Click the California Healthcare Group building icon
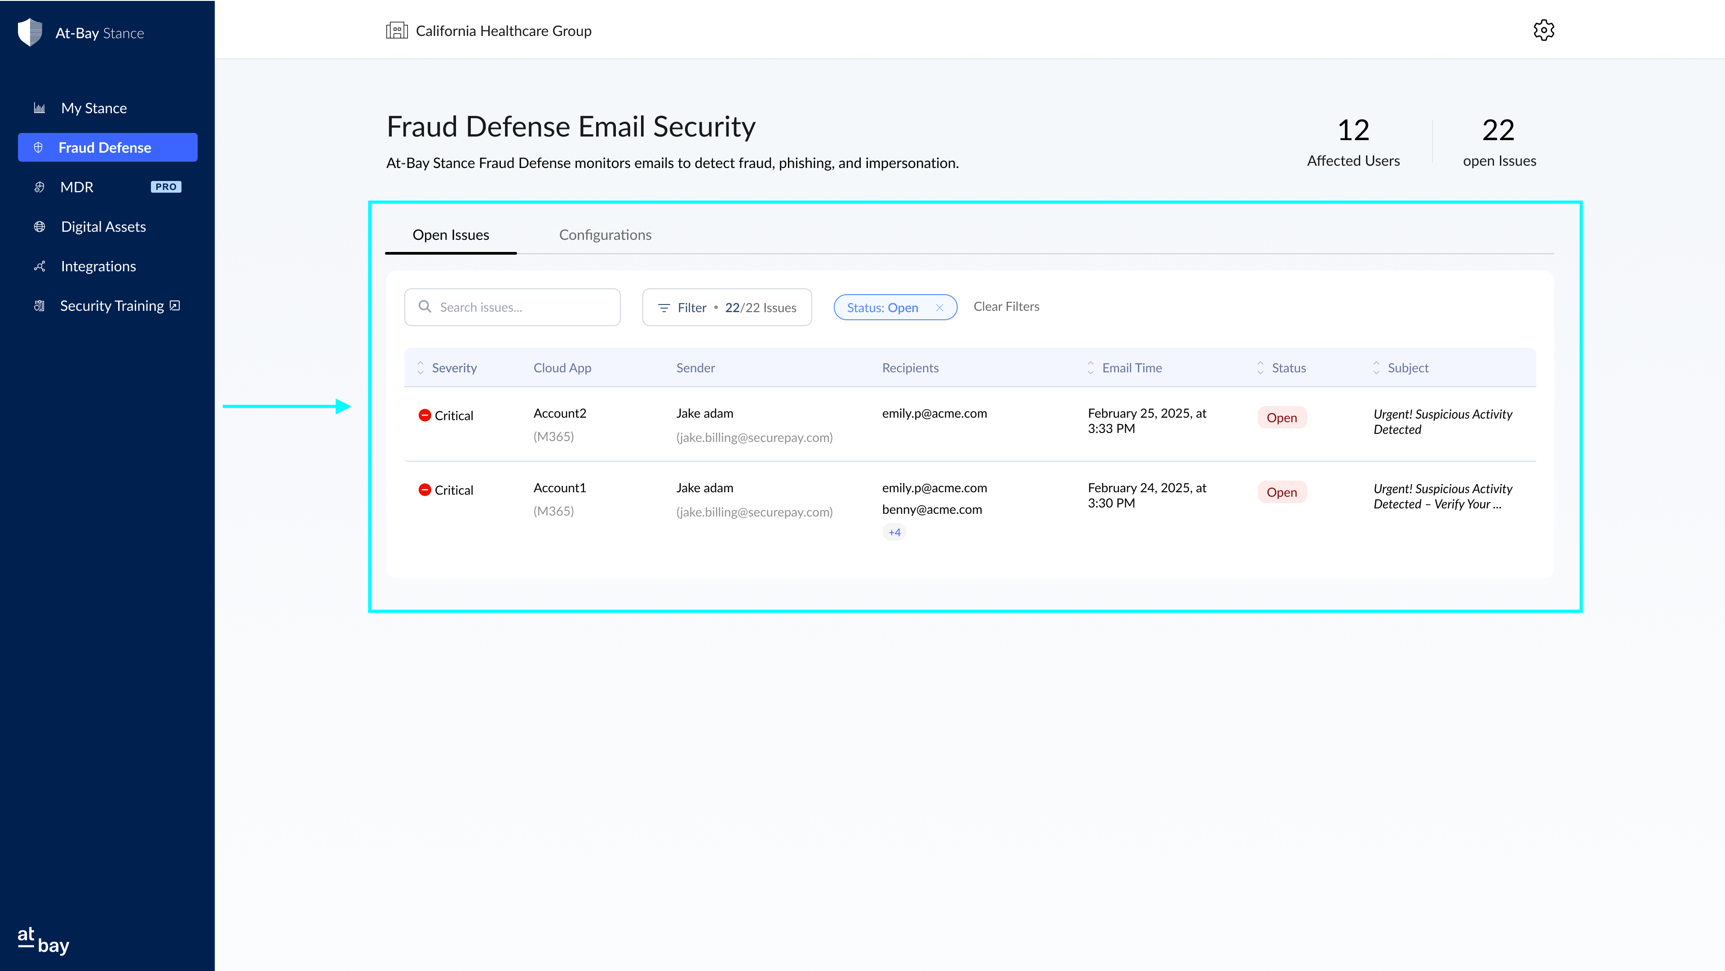Viewport: 1725px width, 971px height. [396, 31]
